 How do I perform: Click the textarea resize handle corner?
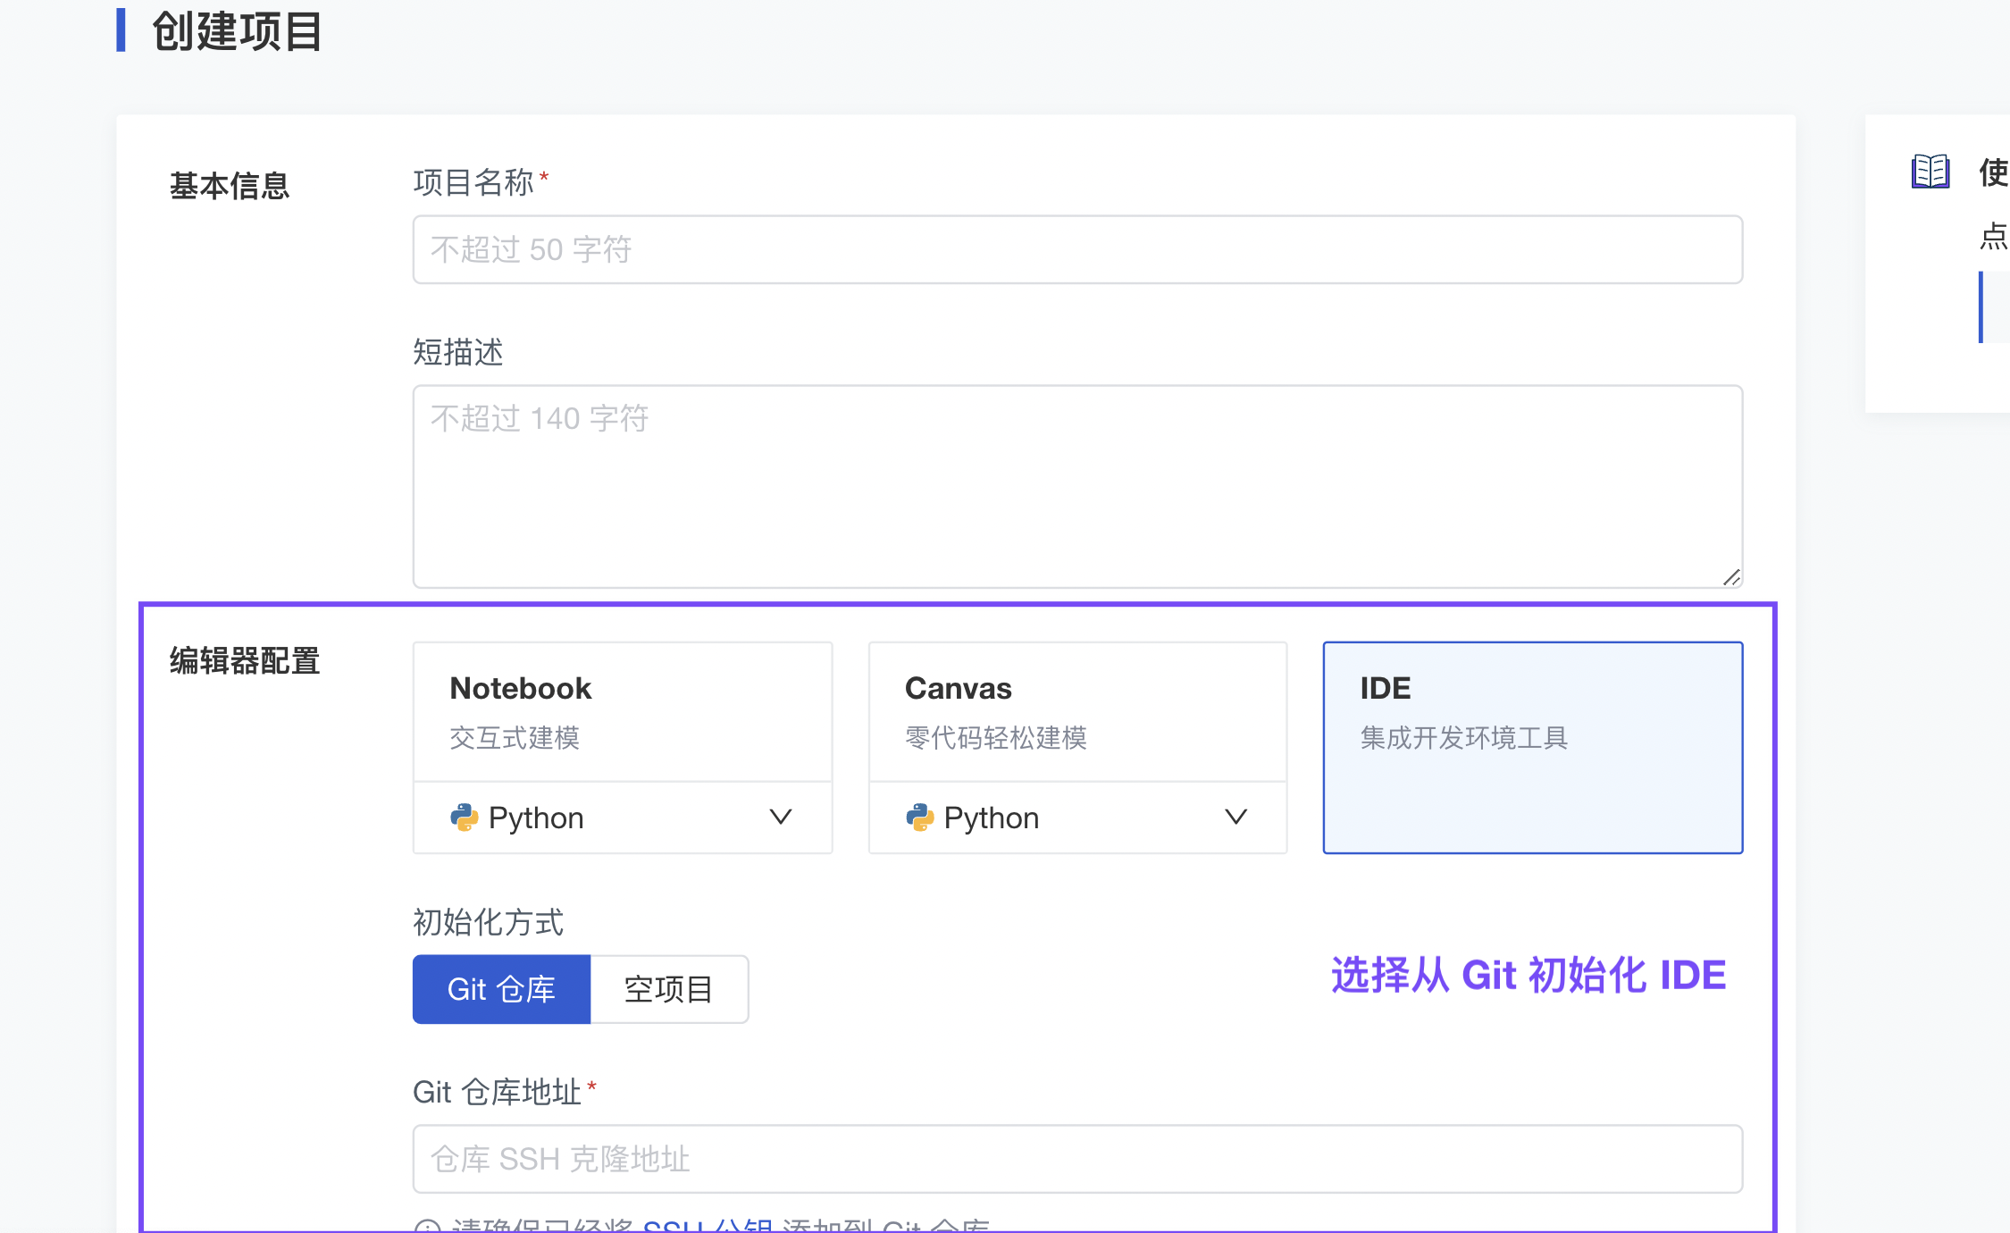click(1731, 577)
